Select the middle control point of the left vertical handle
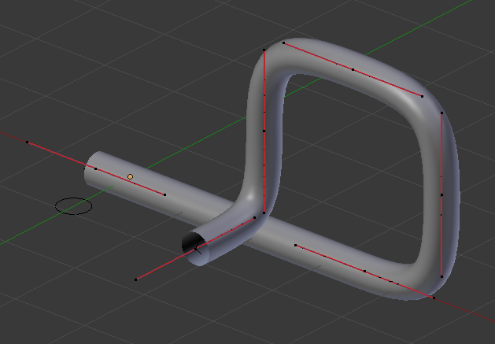The image size is (495, 344). (x=264, y=131)
